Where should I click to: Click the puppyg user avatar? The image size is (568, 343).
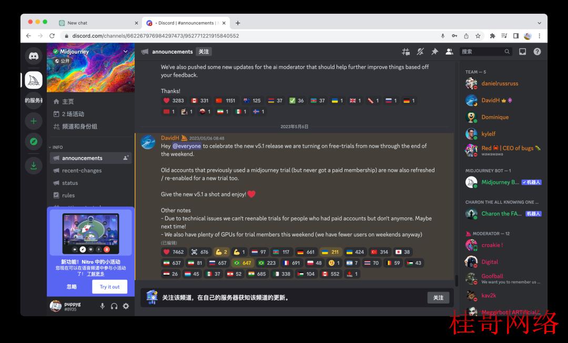coord(55,306)
